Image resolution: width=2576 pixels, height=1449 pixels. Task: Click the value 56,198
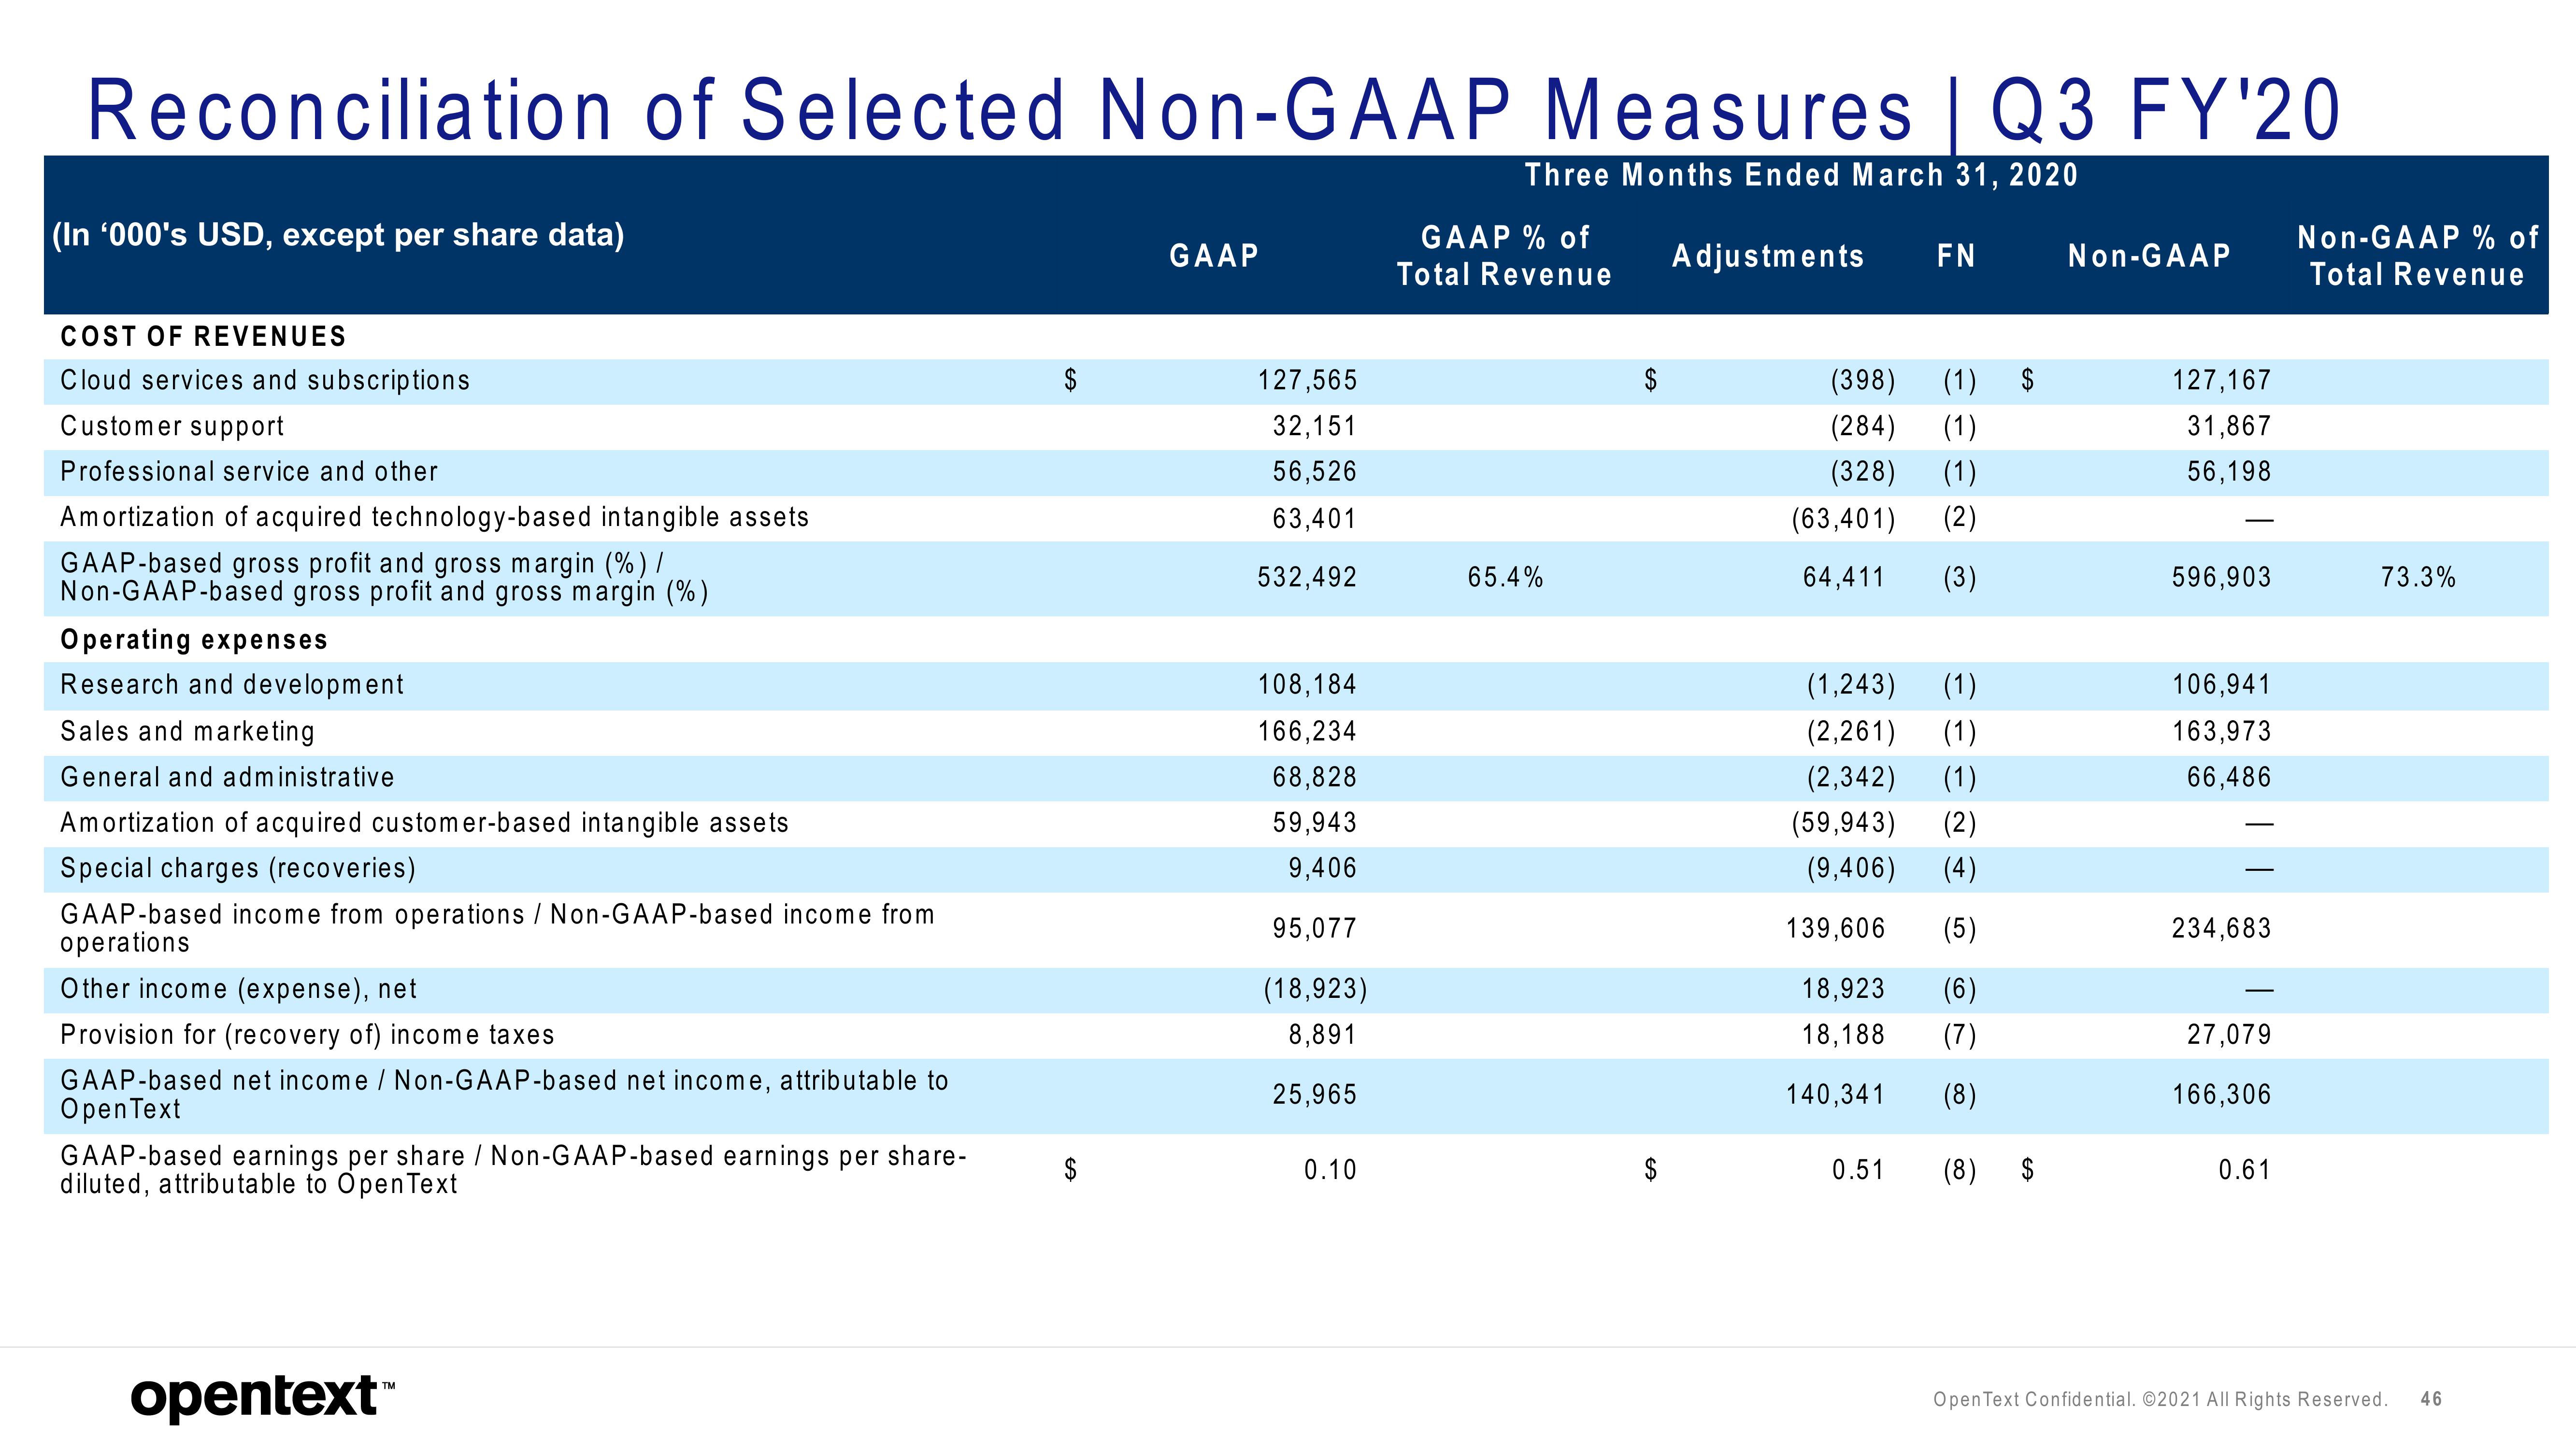pyautogui.click(x=2229, y=471)
